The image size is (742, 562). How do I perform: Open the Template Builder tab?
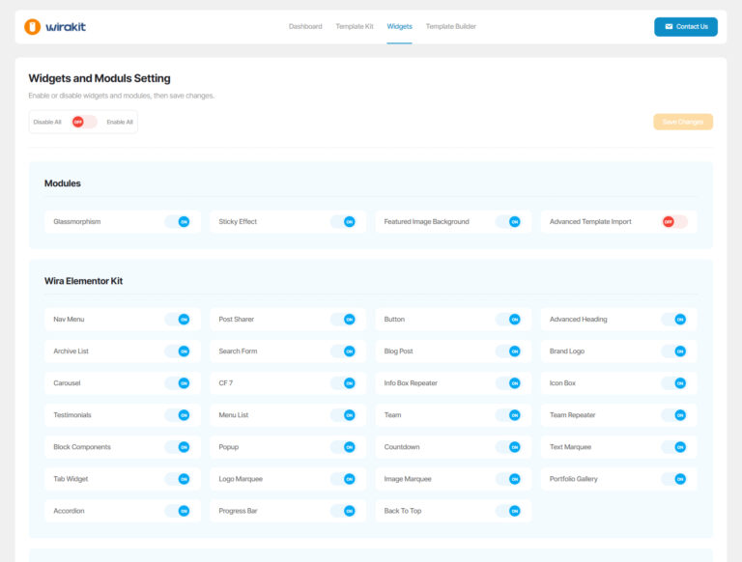450,26
